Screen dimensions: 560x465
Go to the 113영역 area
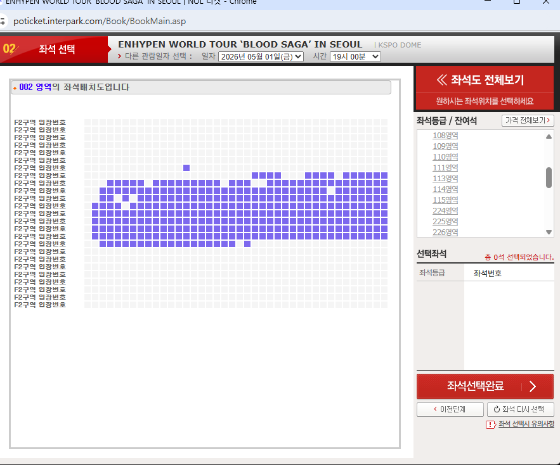coord(445,179)
